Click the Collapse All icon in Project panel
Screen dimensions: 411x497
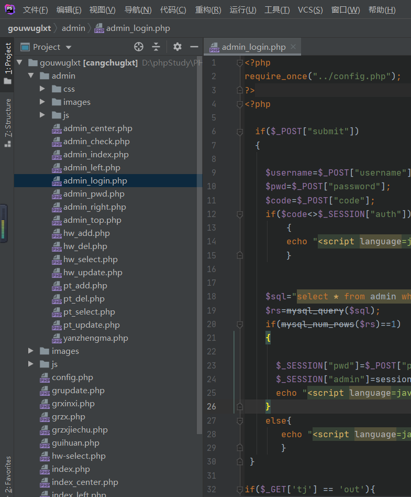pos(156,47)
